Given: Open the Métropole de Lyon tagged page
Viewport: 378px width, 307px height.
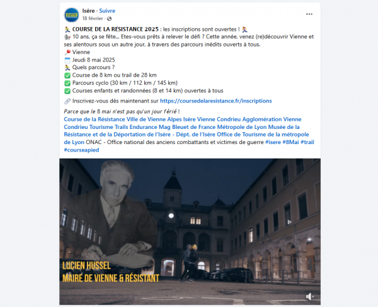Looking at the screenshot, I should 242,127.
